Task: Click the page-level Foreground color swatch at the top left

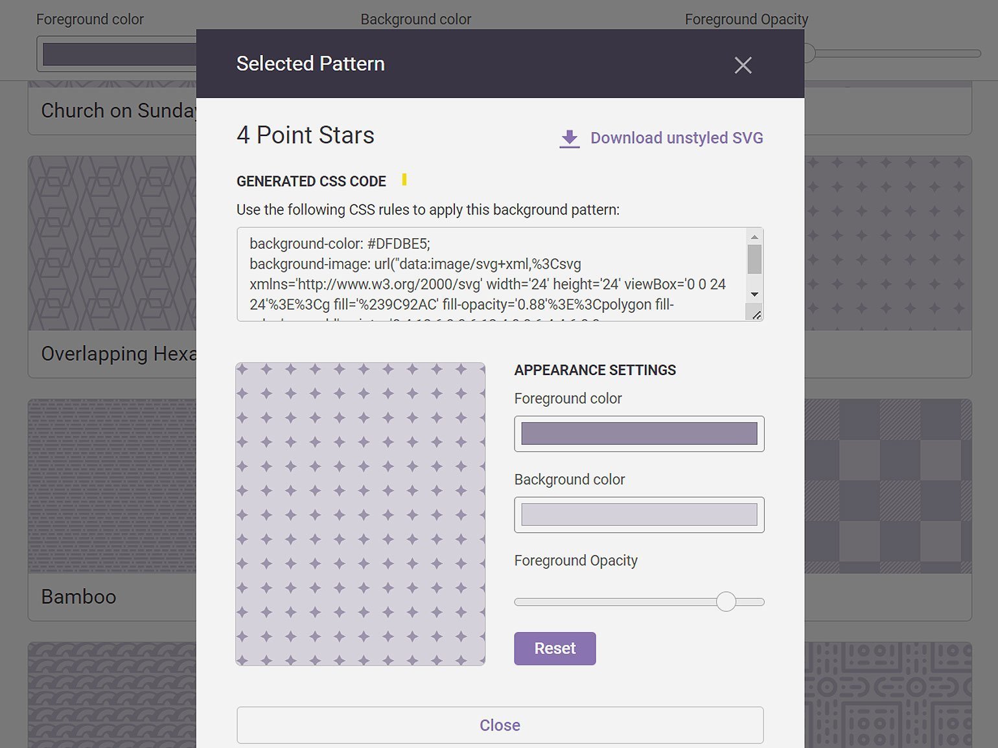Action: click(x=118, y=54)
